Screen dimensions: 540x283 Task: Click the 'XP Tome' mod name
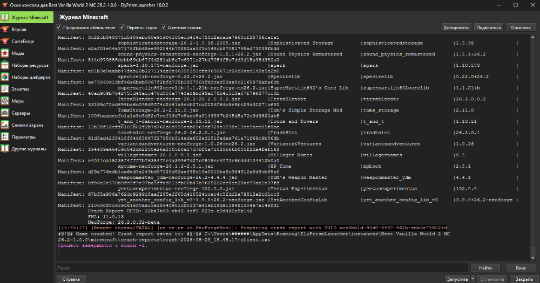[x=281, y=166]
